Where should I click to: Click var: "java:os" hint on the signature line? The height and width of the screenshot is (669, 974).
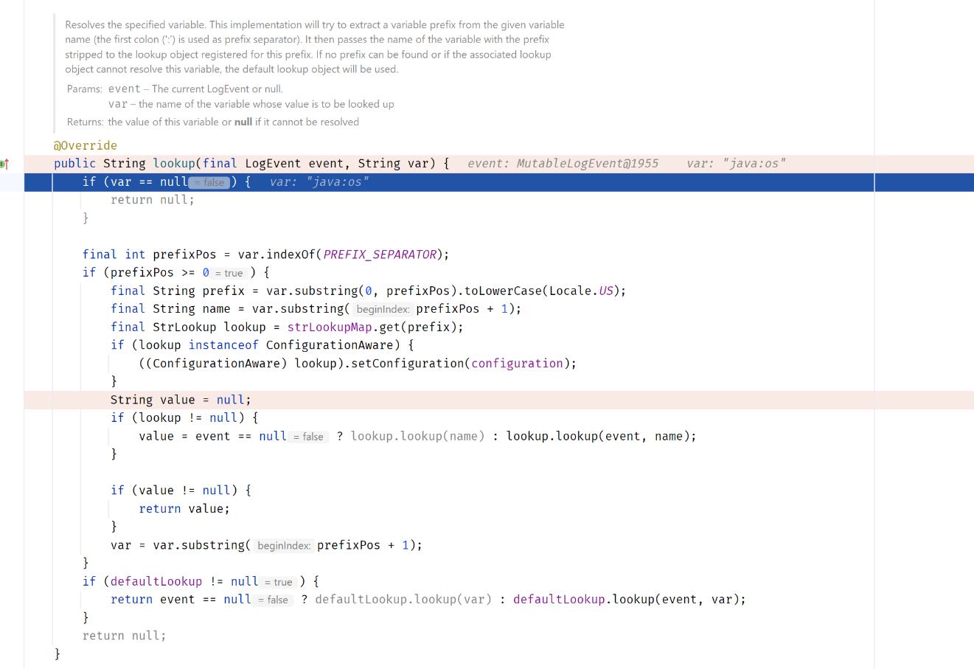pyautogui.click(x=736, y=163)
